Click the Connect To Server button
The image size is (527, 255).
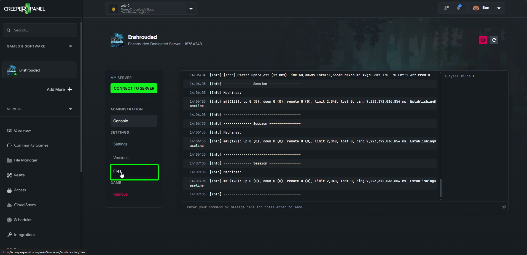tap(134, 88)
